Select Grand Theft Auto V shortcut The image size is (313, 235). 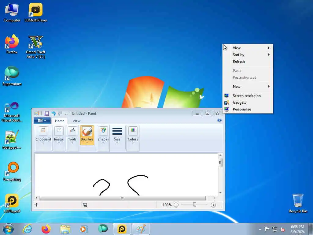(x=36, y=47)
